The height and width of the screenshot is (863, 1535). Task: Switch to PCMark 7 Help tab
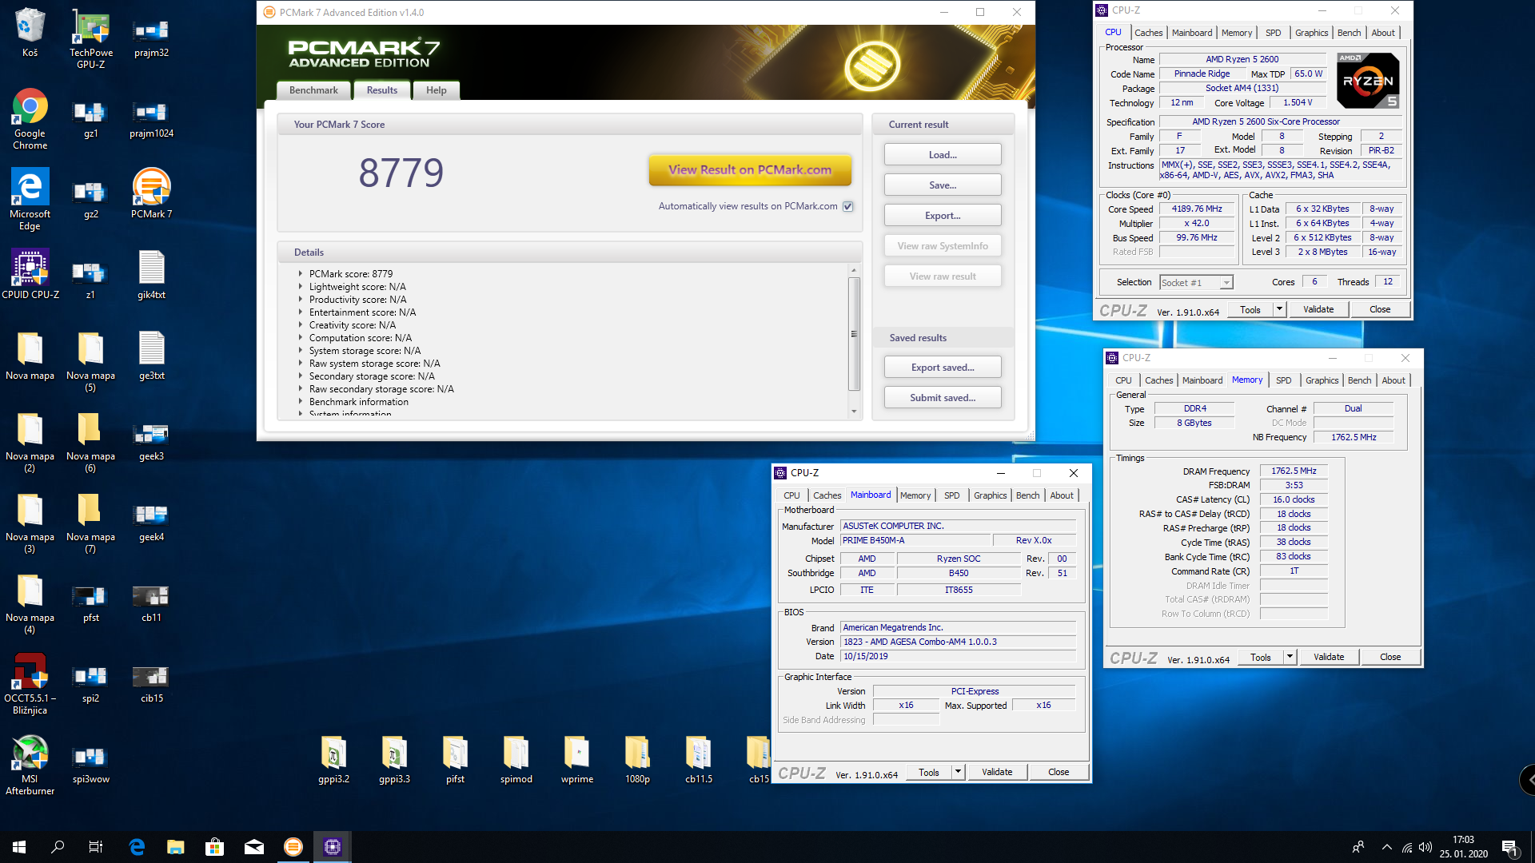tap(437, 90)
